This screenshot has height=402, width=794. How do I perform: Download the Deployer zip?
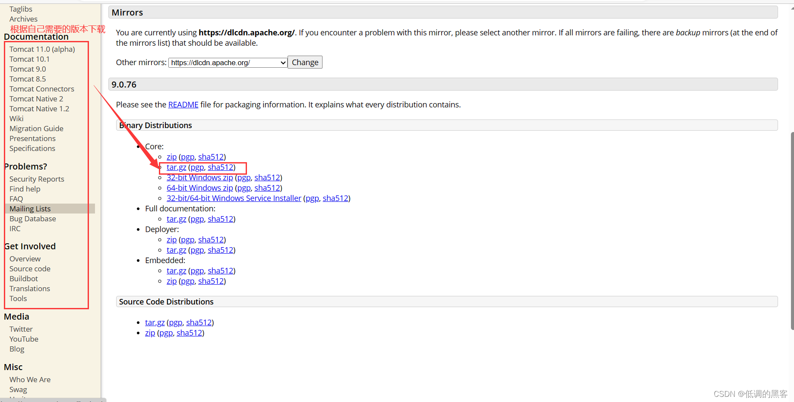pyautogui.click(x=171, y=240)
